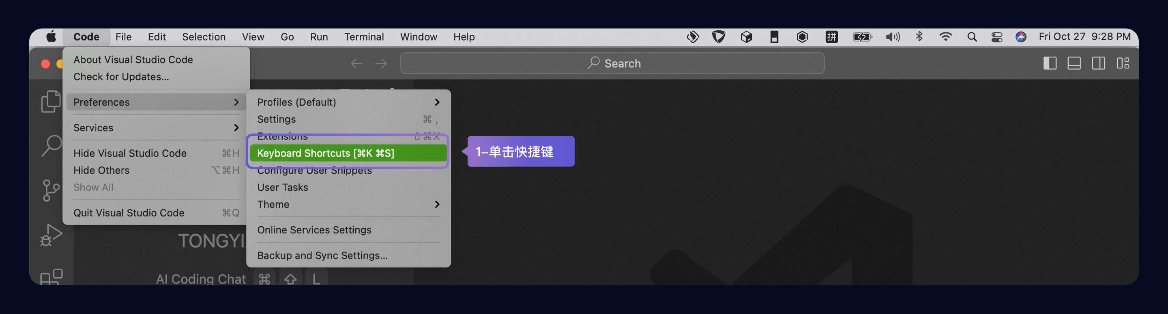The height and width of the screenshot is (314, 1168).
Task: Toggle the bottom panel layout icon
Action: click(x=1074, y=64)
